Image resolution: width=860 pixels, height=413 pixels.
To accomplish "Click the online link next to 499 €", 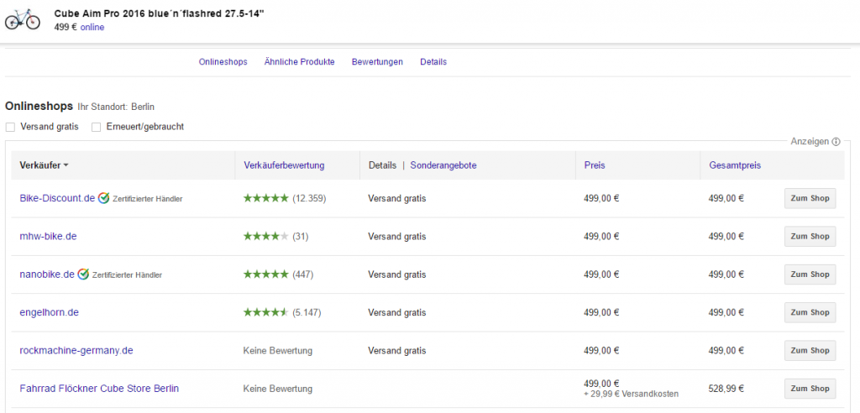I will (x=92, y=27).
